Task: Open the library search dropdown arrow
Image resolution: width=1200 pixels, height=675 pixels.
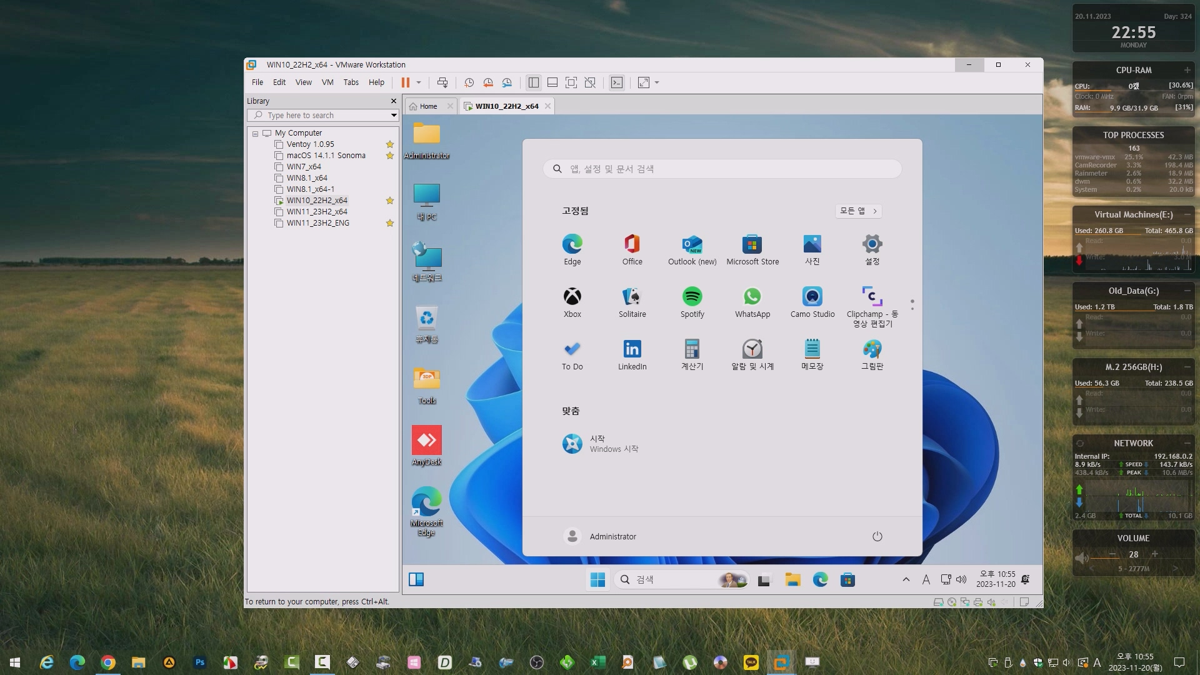Action: (x=394, y=116)
